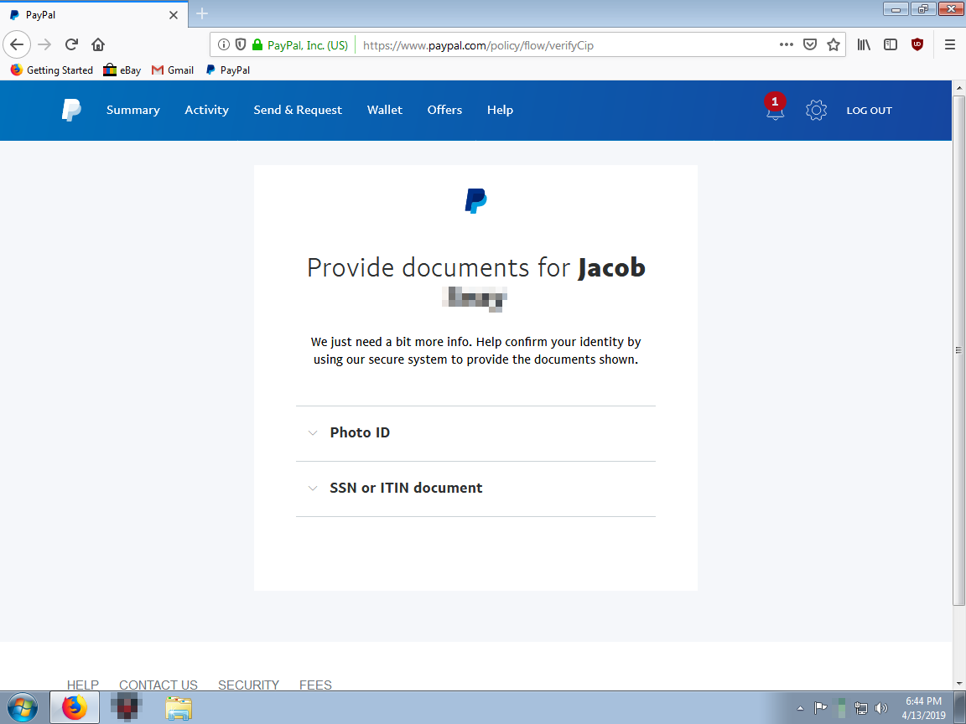Open the Gmail bookmark
966x724 pixels.
[173, 70]
